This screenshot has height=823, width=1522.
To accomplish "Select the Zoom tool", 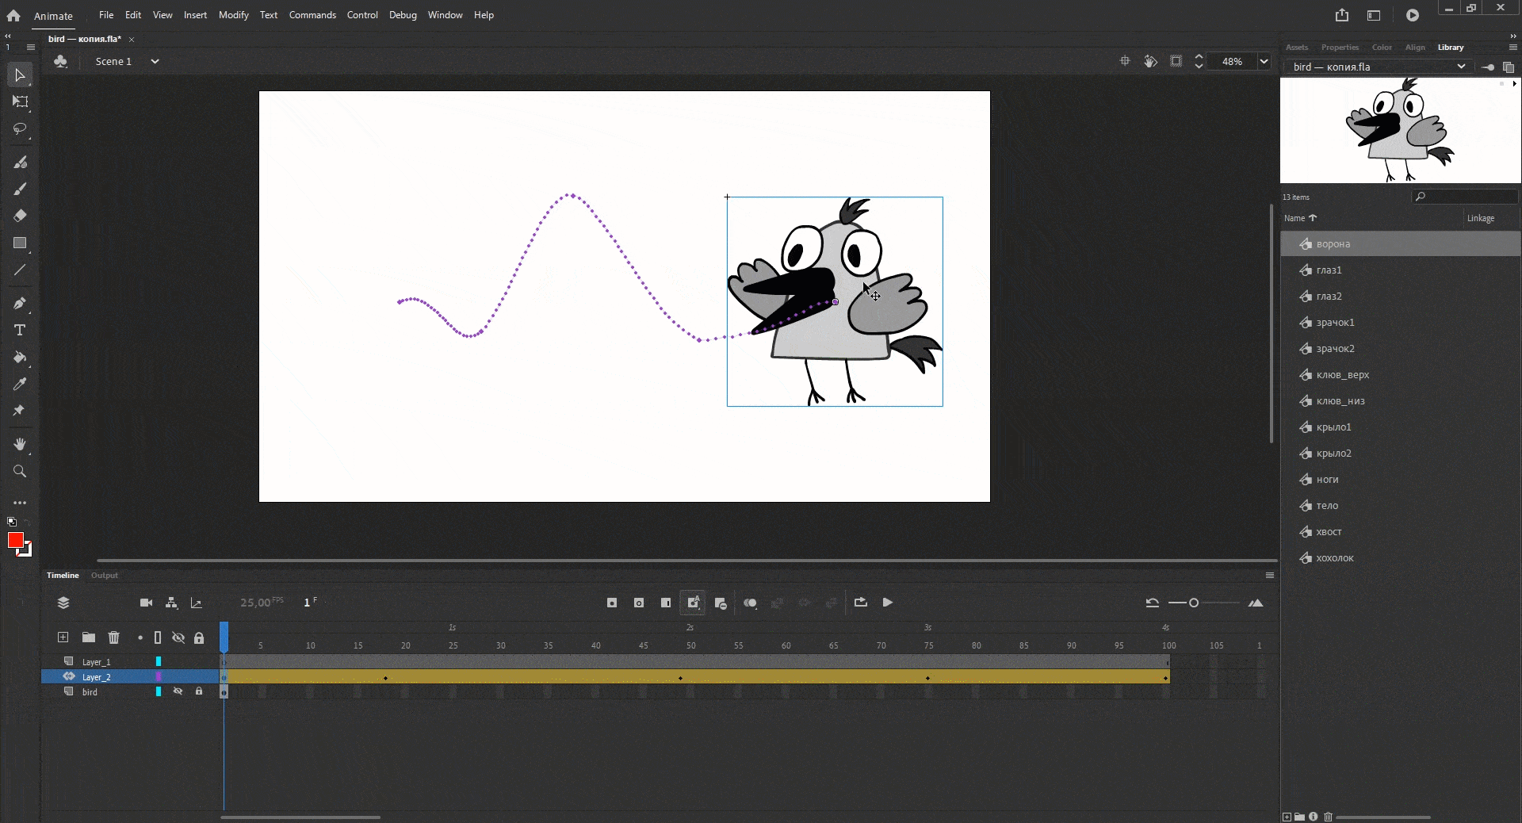I will tap(20, 472).
